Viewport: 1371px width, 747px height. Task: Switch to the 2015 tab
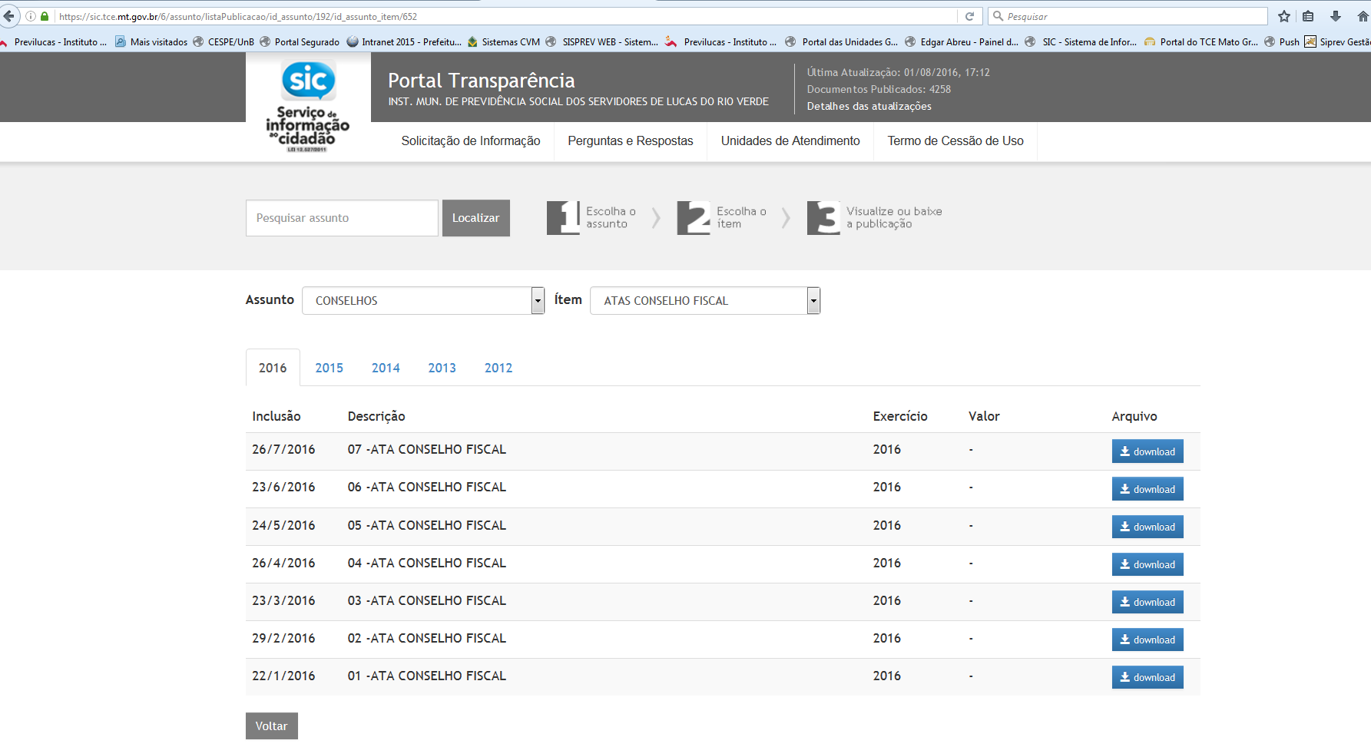click(x=329, y=368)
